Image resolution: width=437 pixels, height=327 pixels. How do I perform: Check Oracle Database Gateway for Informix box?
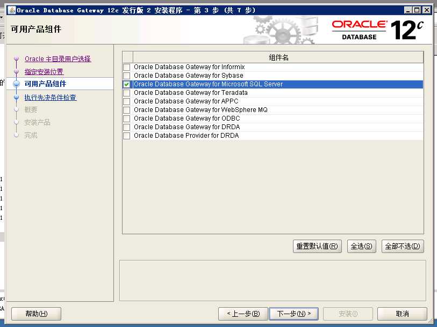126,67
